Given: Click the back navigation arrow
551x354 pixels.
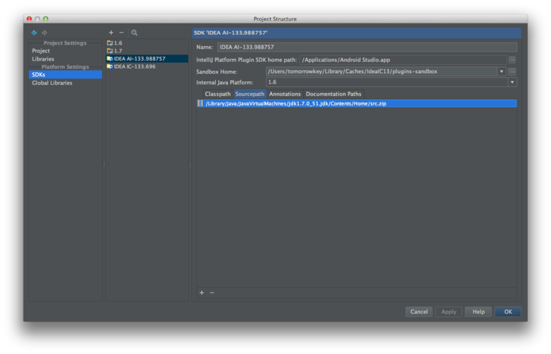Looking at the screenshot, I should (34, 32).
